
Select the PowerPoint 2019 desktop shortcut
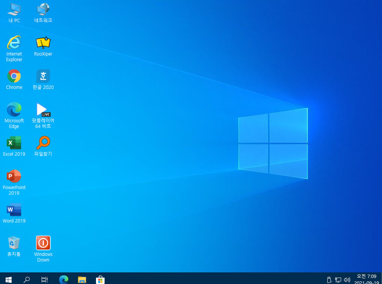point(14,182)
